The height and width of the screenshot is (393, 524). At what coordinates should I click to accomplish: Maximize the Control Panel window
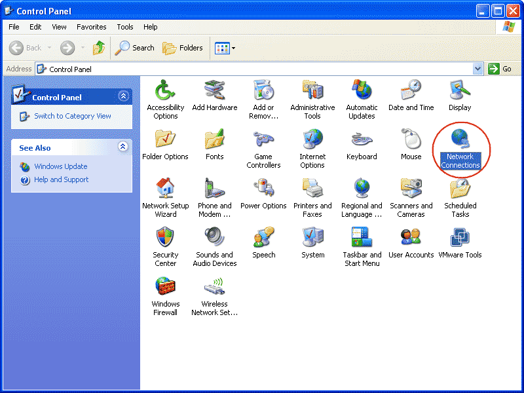click(498, 11)
